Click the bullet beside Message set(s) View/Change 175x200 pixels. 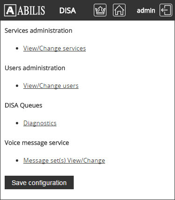point(17,161)
